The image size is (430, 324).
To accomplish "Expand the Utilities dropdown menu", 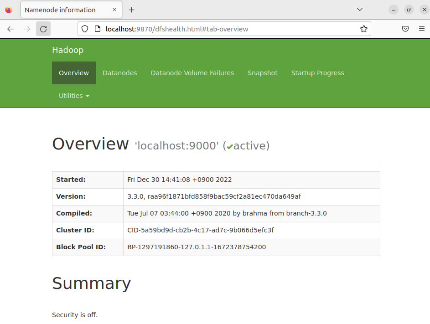I will pos(74,96).
